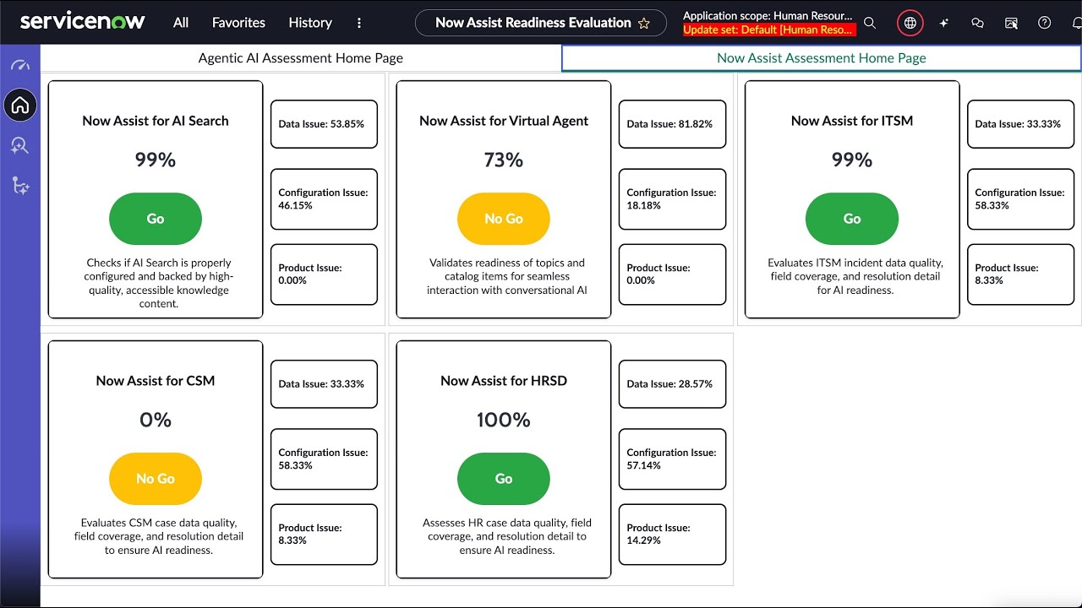Open search with the magnifying glass icon
Screen dimensions: 1082x608
[x=870, y=23]
